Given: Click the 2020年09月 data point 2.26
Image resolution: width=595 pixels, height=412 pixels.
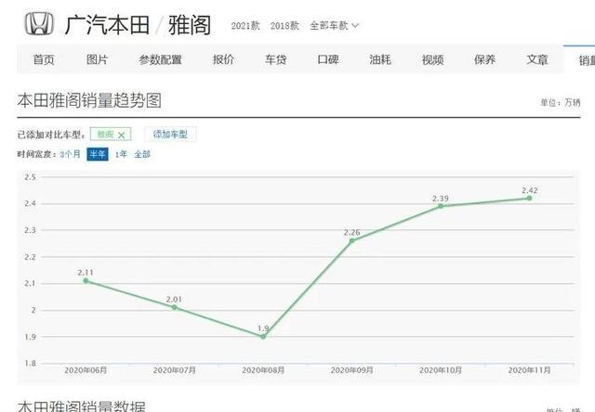Looking at the screenshot, I should click(351, 241).
